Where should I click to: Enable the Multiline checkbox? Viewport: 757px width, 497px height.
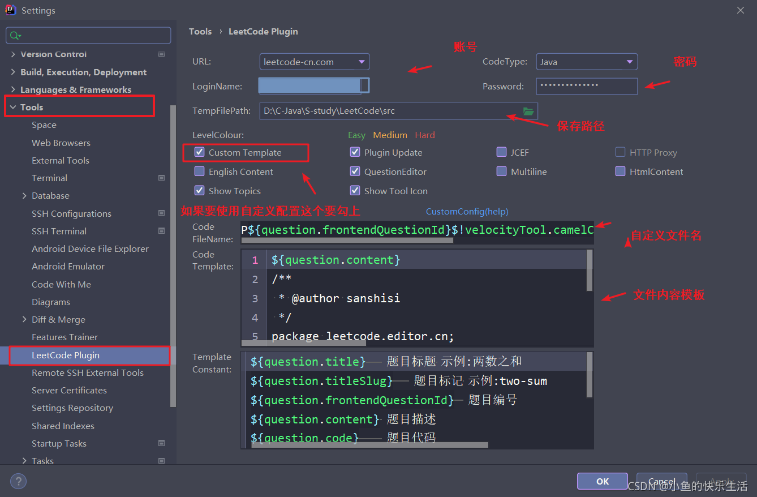click(x=501, y=172)
